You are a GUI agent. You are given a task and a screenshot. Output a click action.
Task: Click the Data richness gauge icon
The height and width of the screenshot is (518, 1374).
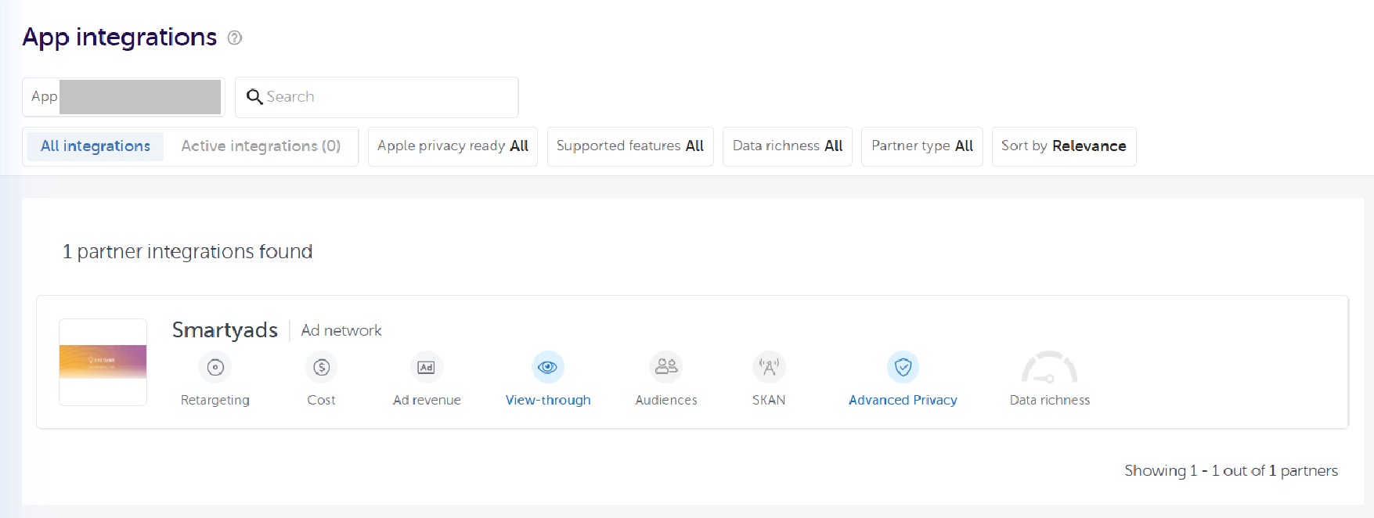click(x=1049, y=368)
